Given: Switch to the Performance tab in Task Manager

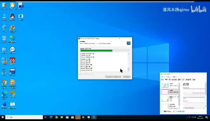Looking at the screenshot, I should click(x=166, y=80).
